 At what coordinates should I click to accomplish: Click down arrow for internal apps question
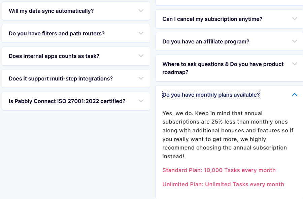coord(141,56)
